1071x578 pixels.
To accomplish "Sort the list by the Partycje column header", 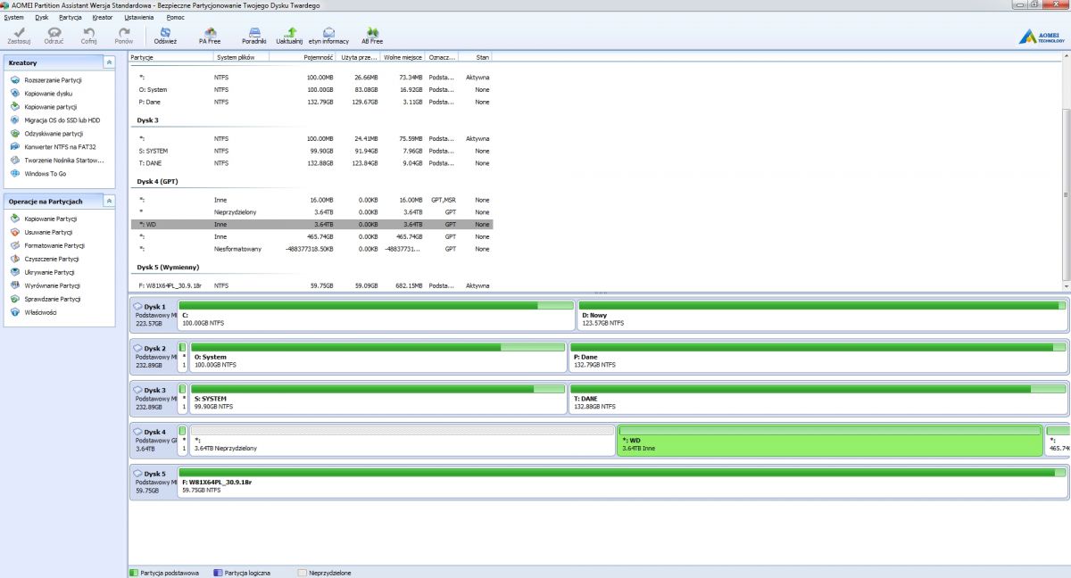I will point(170,57).
